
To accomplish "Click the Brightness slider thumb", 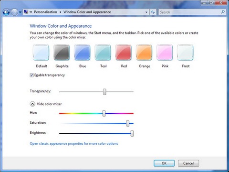I will [132, 133].
